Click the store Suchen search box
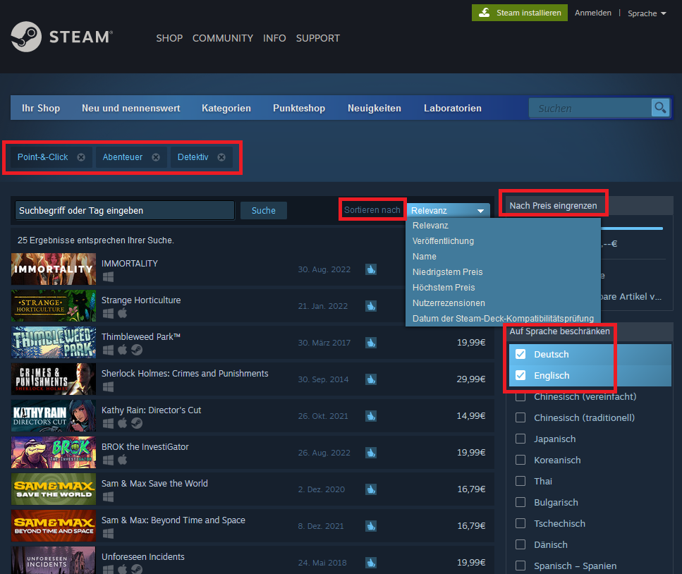 coord(590,109)
